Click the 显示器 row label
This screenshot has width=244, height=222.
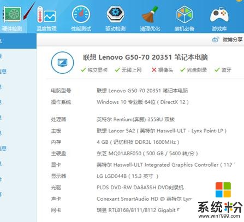click(58, 176)
